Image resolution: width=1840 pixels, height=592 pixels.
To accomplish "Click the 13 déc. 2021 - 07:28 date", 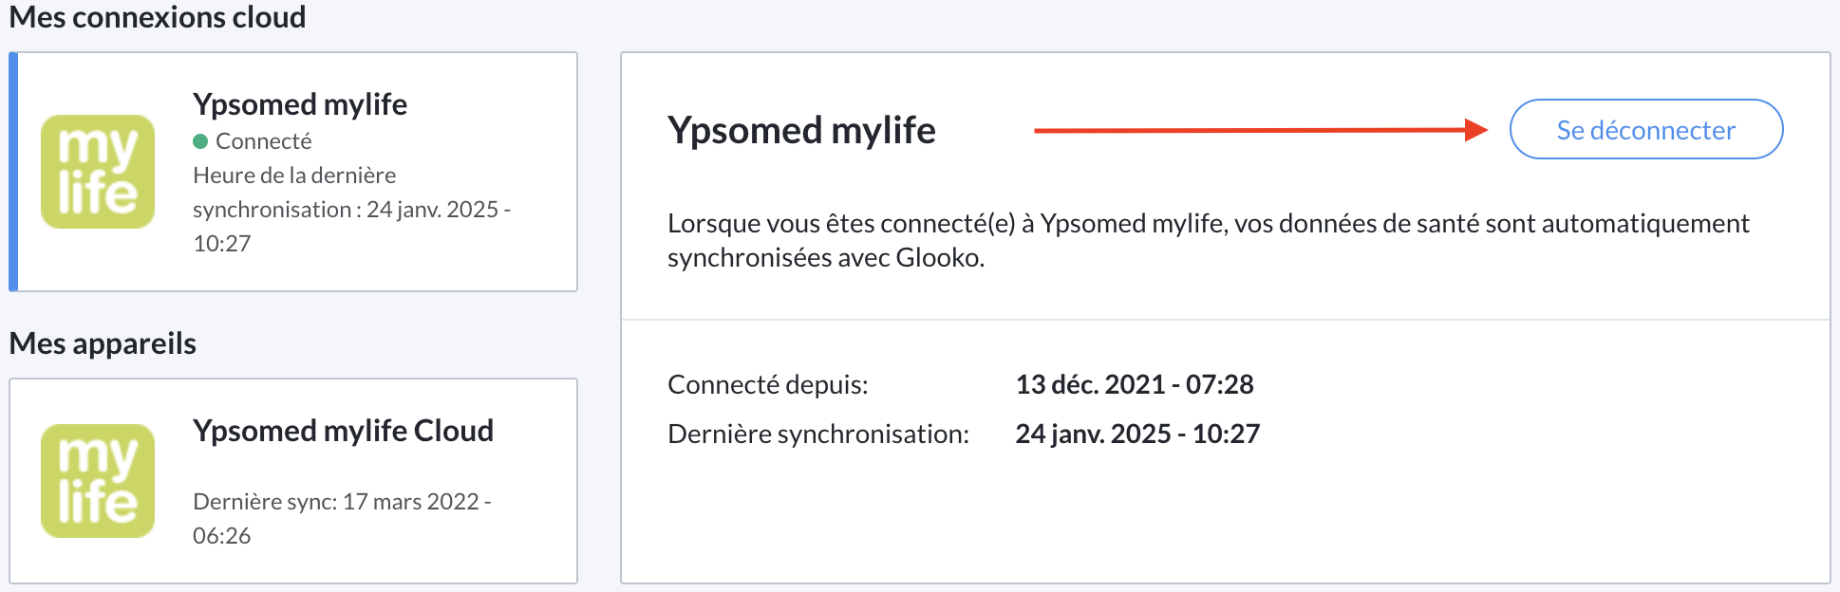I will (x=1134, y=384).
